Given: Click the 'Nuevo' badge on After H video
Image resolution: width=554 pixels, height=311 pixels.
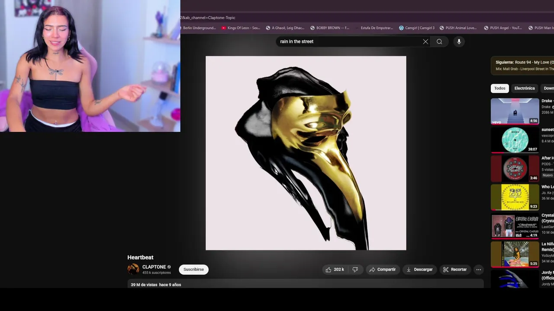Looking at the screenshot, I should 548,175.
